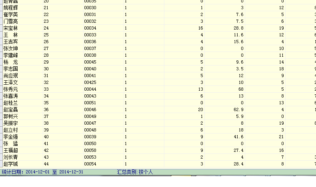316x187 pixels.
Task: Select employee 赵宝磊 in the table
Action: (x=10, y=109)
